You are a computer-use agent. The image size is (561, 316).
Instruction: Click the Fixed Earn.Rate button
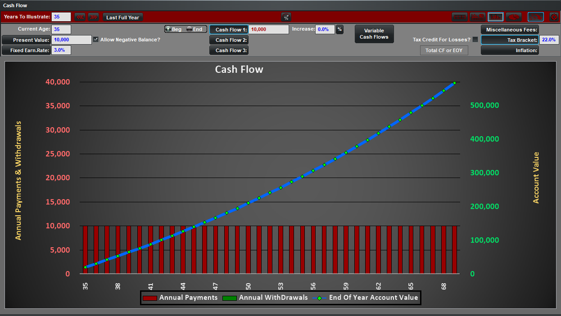pyautogui.click(x=26, y=50)
